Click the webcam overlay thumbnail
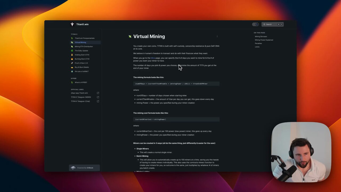Image resolution: width=341 pixels, height=192 pixels. 301,152
